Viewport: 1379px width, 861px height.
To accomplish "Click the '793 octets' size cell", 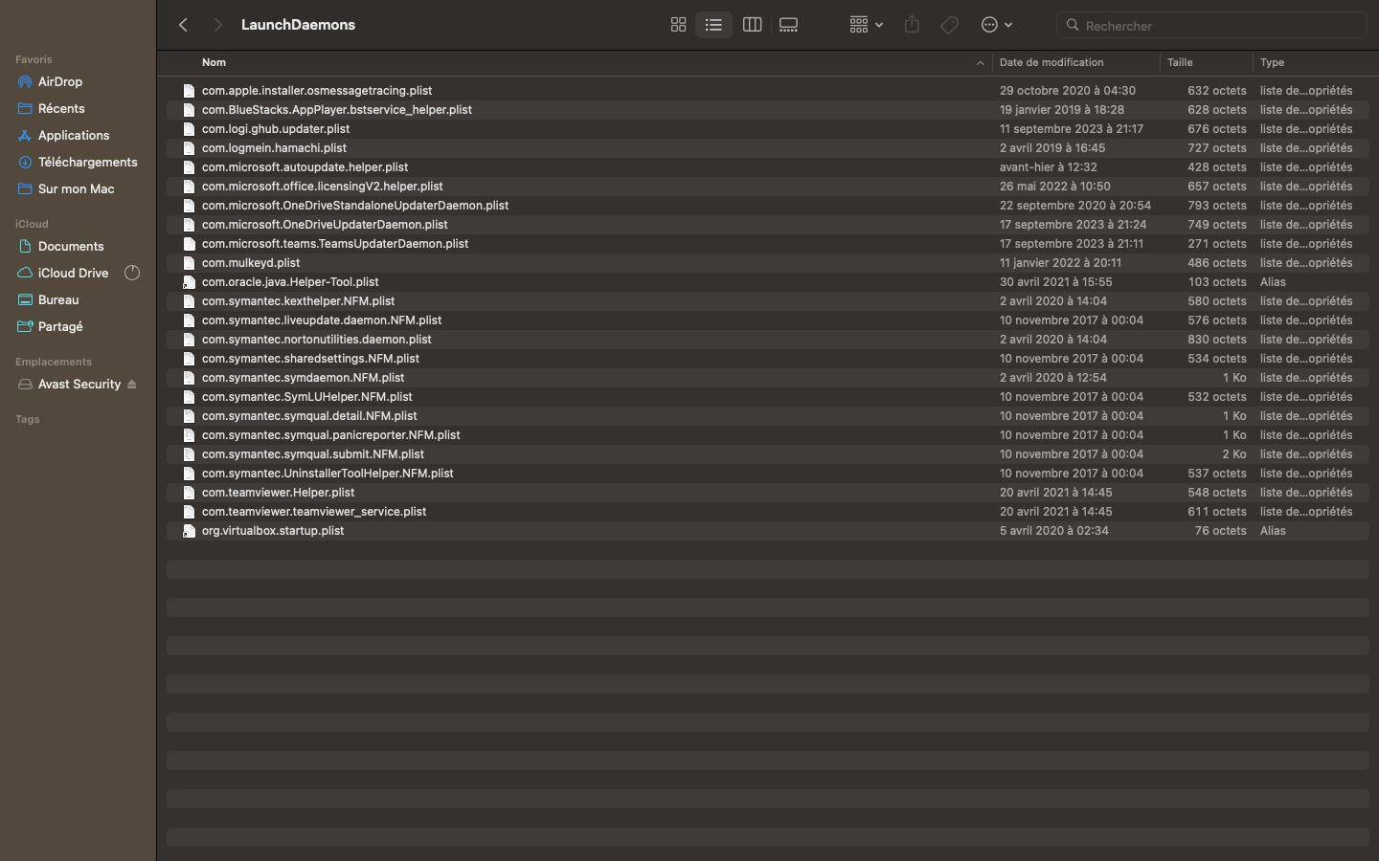I will coord(1217,206).
